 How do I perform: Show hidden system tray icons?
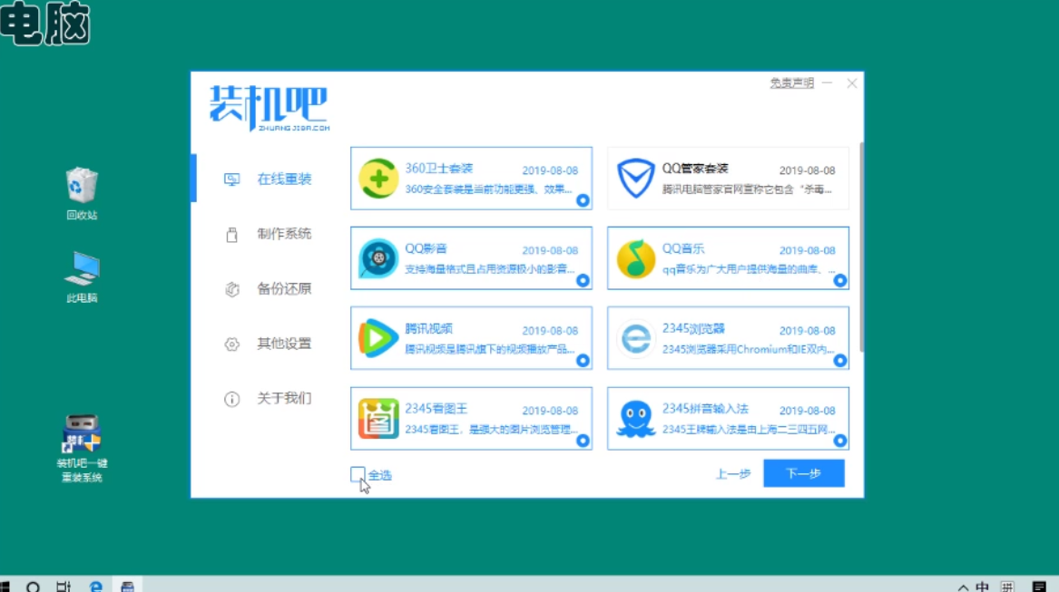point(963,587)
